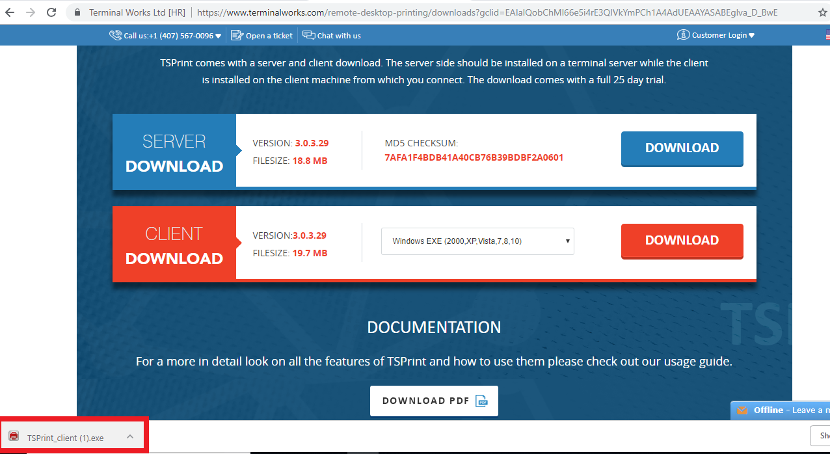830x454 pixels.
Task: Go back with browser back arrow
Action: pos(9,12)
